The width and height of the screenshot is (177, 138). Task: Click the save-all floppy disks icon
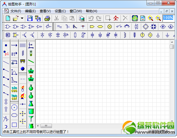tap(38, 18)
